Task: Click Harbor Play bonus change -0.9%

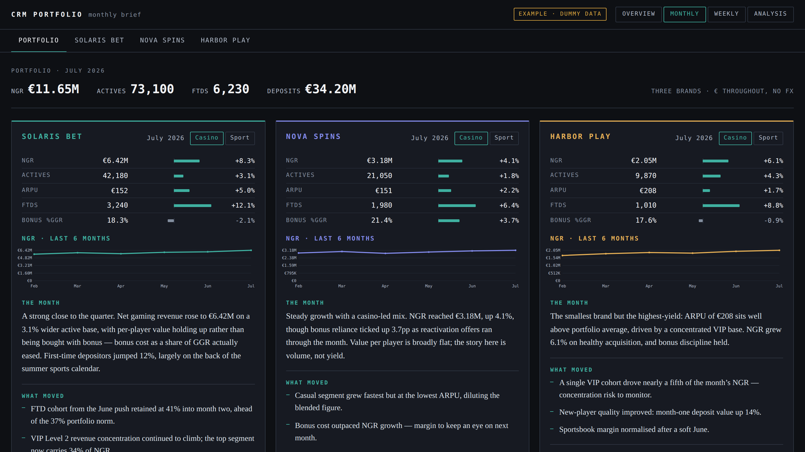Action: pos(773,220)
